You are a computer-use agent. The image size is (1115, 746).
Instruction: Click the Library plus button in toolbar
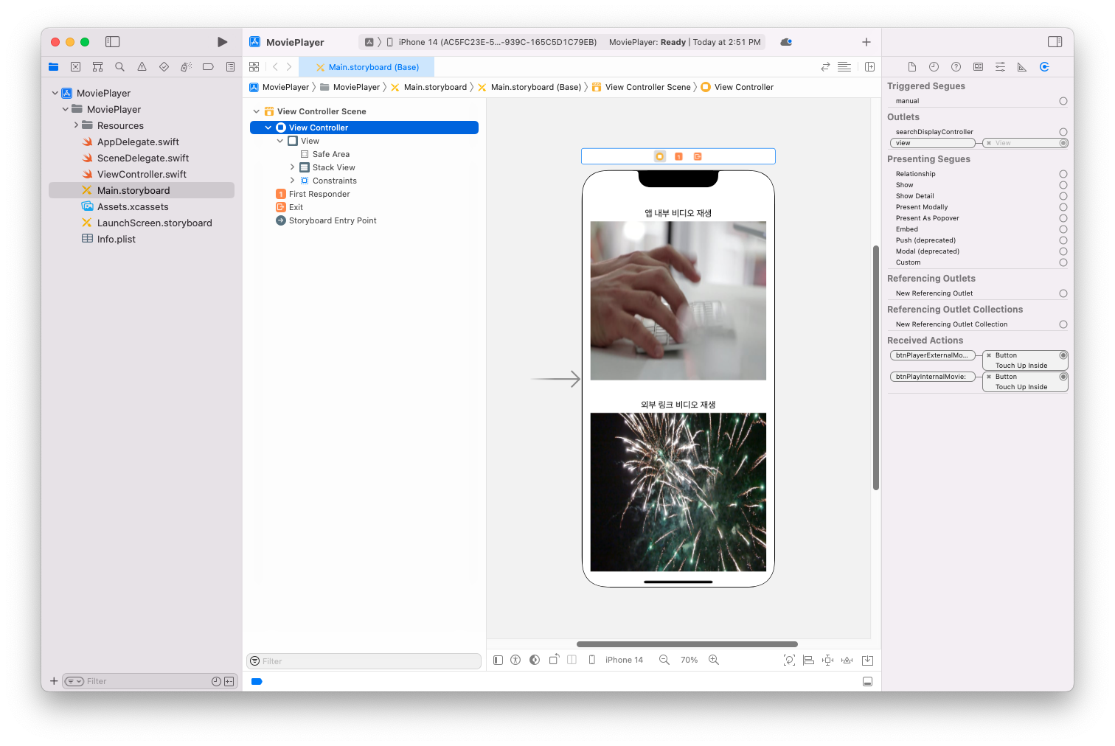pos(866,42)
